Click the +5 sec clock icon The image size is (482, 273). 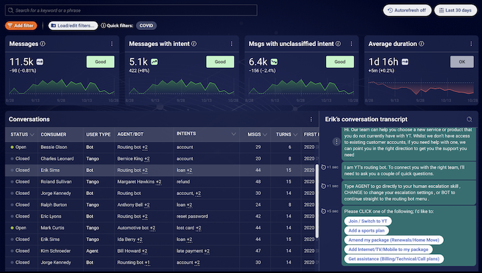323,211
